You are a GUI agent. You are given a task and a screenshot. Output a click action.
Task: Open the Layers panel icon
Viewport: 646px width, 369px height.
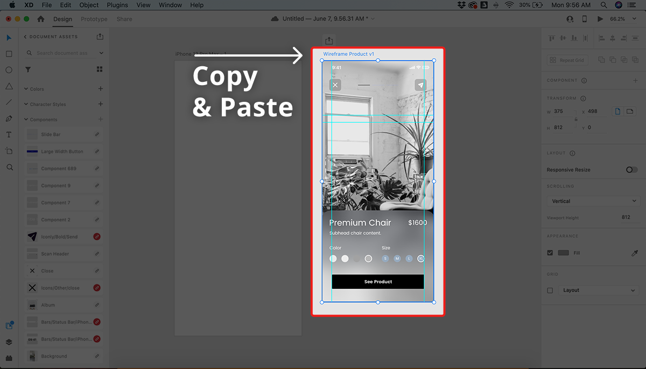[x=9, y=342]
